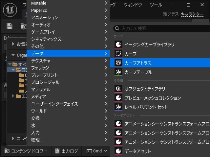This screenshot has width=210, height=157.
Task: Open the Mutable submenu
Action: pyautogui.click(x=68, y=3)
